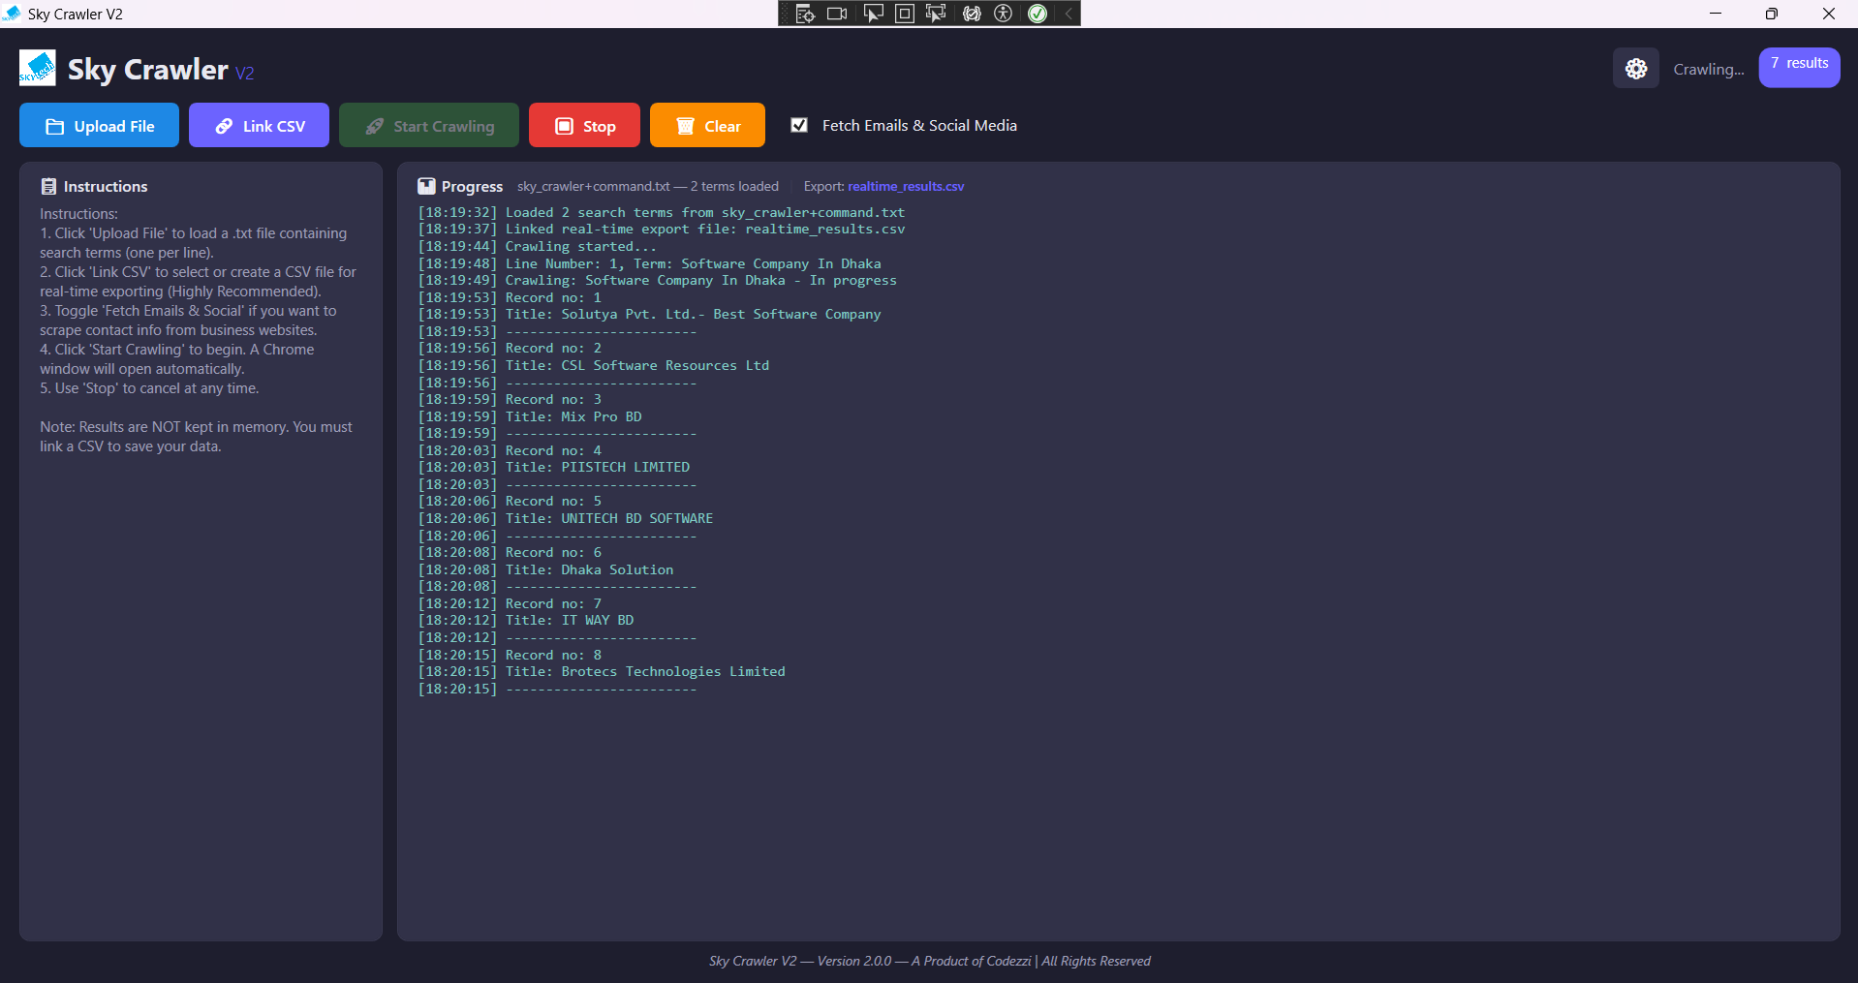Click the Instructions panel document icon

pyautogui.click(x=48, y=187)
